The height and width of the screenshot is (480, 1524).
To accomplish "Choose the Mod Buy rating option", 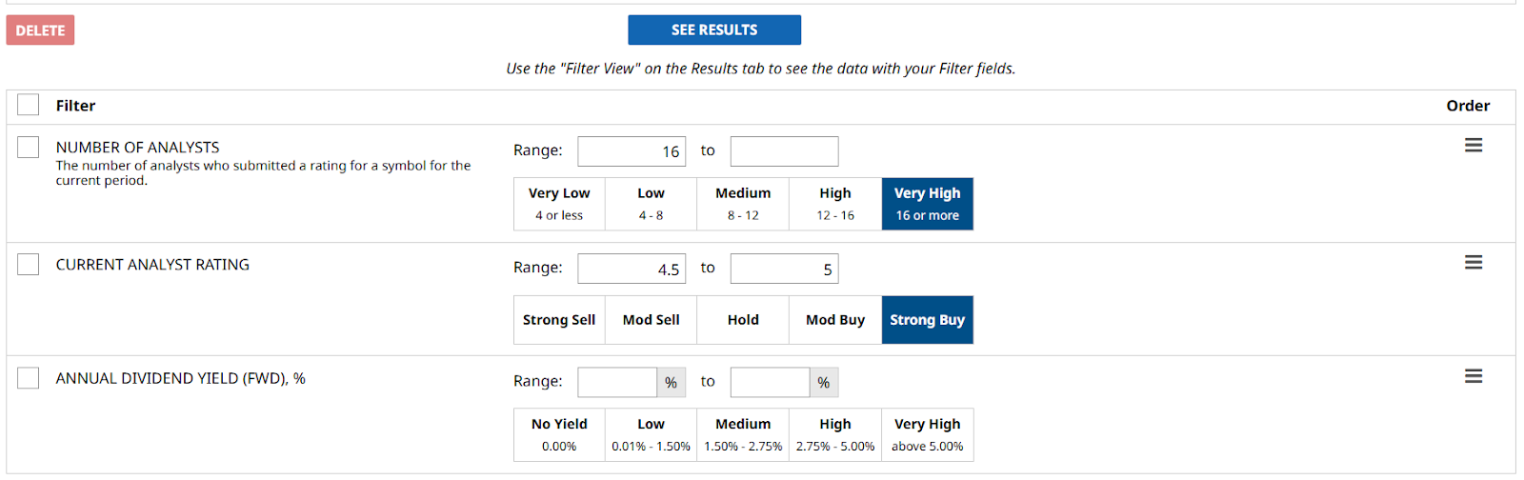I will pos(835,320).
